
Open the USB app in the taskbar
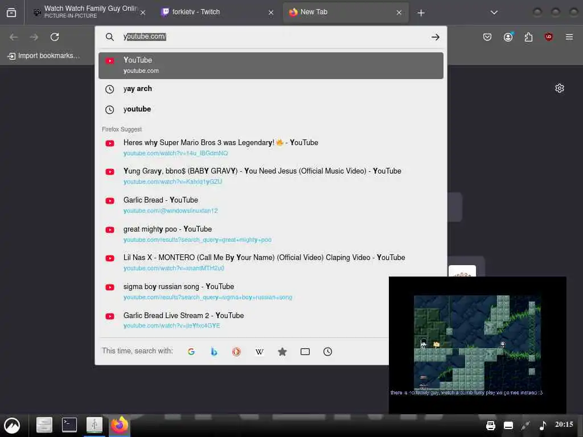point(95,424)
